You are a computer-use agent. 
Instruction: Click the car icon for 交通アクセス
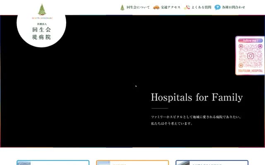point(156,7)
